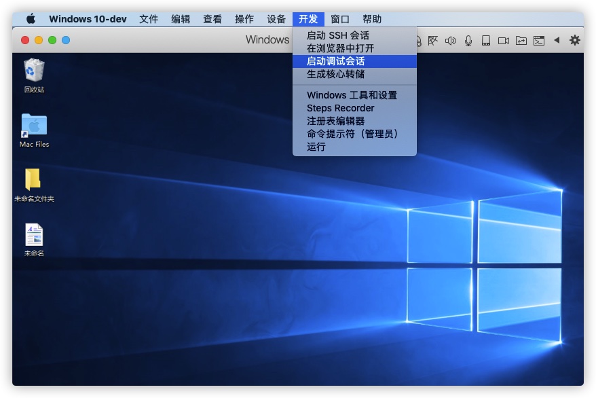The image size is (596, 398).
Task: Choose 在浏览器中打开 menu entry
Action: (x=354, y=48)
